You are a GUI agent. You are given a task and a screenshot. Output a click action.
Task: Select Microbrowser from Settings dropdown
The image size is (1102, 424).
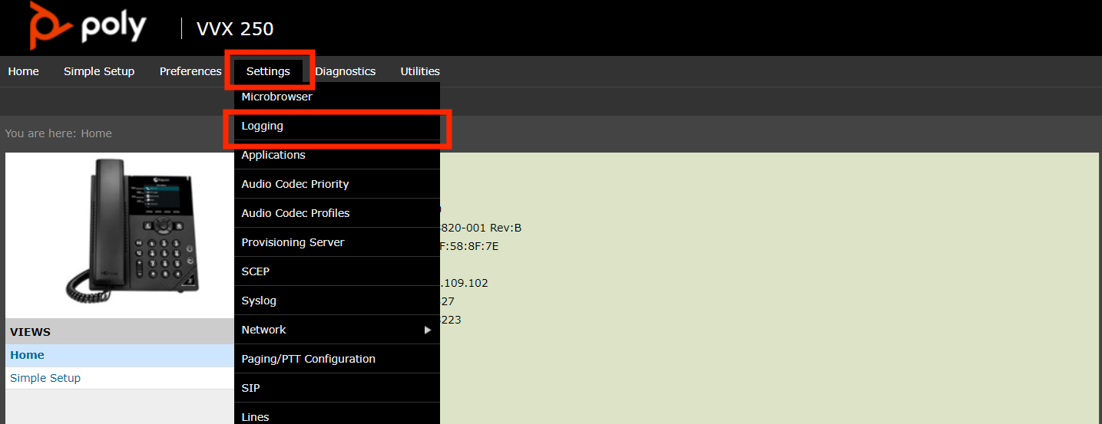337,97
